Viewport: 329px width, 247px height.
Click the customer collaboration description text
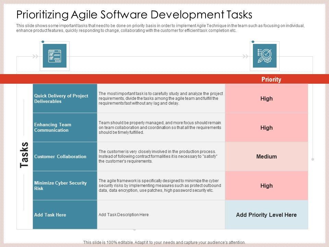point(158,156)
